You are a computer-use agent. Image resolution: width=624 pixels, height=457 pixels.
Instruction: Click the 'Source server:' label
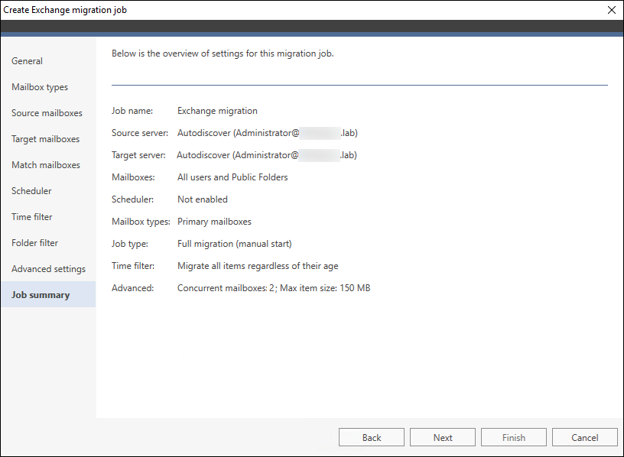pos(140,133)
